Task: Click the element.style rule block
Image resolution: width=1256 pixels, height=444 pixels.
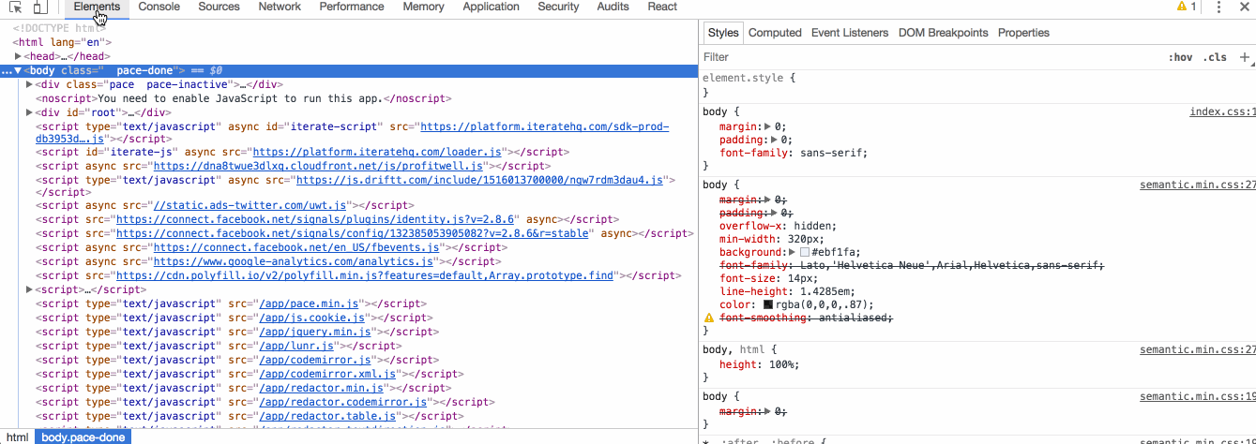Action: [978, 85]
